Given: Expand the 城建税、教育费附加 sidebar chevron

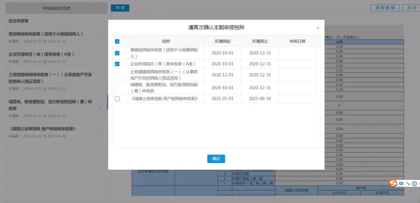Looking at the screenshot, I should coord(100,108).
